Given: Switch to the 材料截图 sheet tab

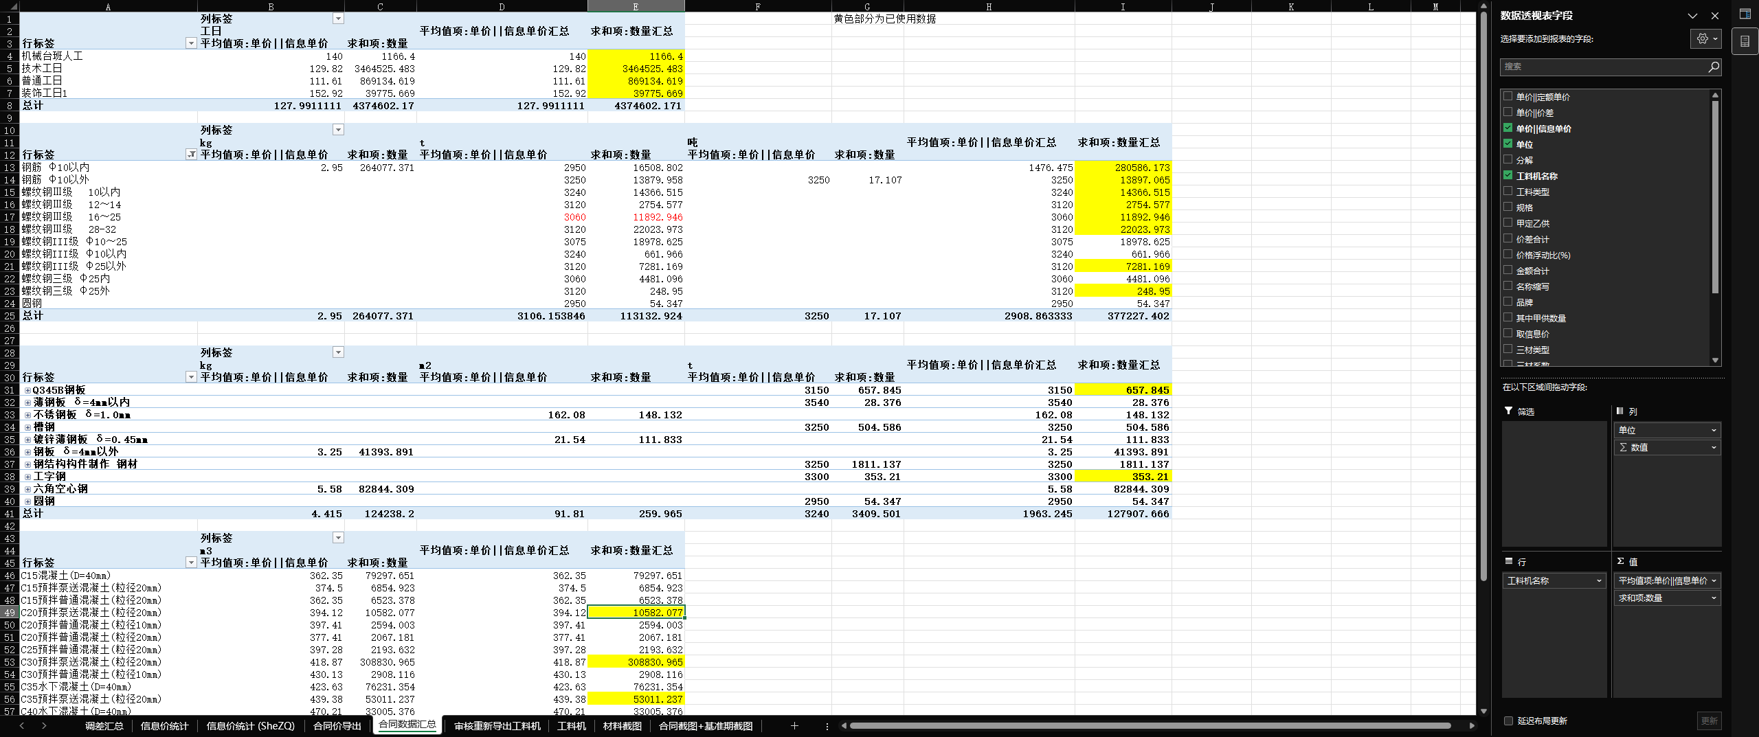Looking at the screenshot, I should 623,726.
